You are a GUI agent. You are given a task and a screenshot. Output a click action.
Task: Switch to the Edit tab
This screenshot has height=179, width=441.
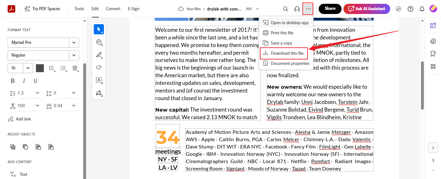pos(95,9)
